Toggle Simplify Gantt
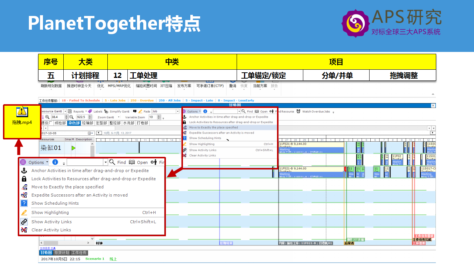 click(x=117, y=111)
